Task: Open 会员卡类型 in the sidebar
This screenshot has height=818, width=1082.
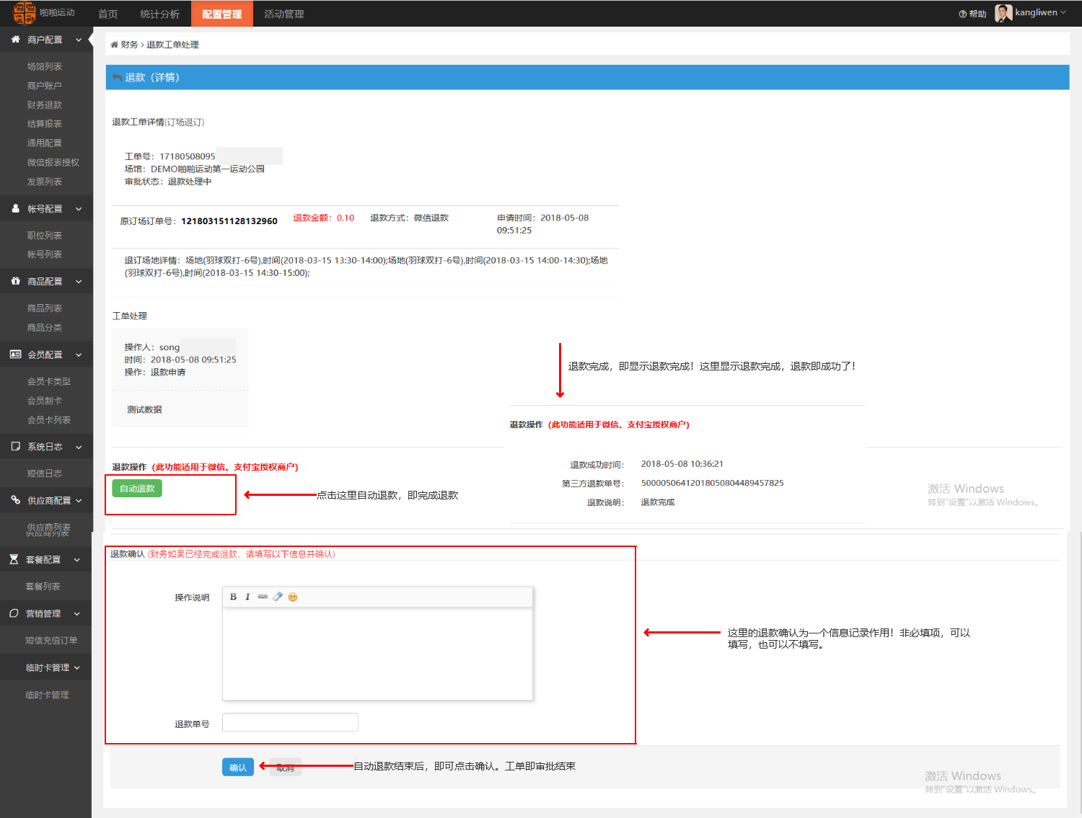Action: [x=49, y=381]
